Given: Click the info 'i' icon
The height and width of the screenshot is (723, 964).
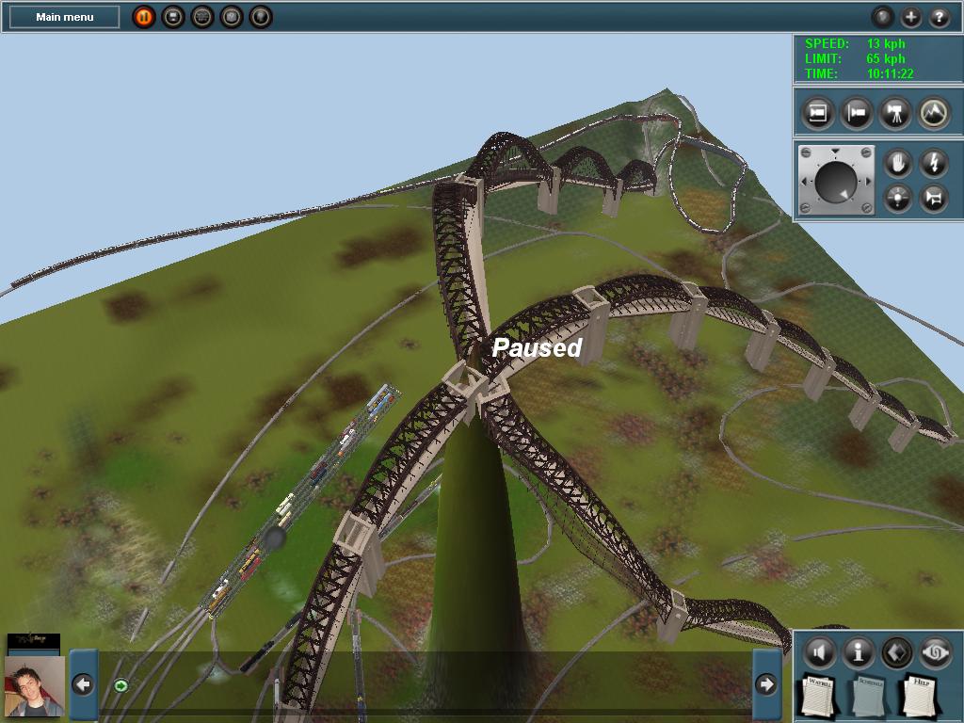Looking at the screenshot, I should tap(859, 652).
